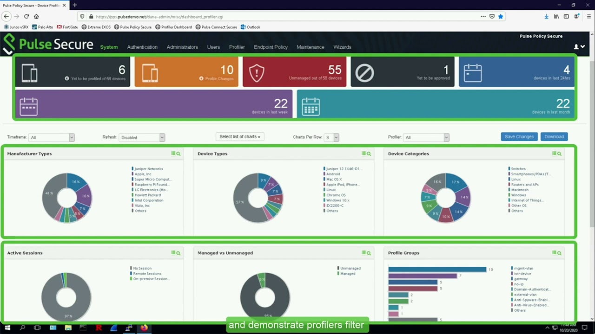
Task: Open File Explorer from taskbar
Action: tap(68, 328)
